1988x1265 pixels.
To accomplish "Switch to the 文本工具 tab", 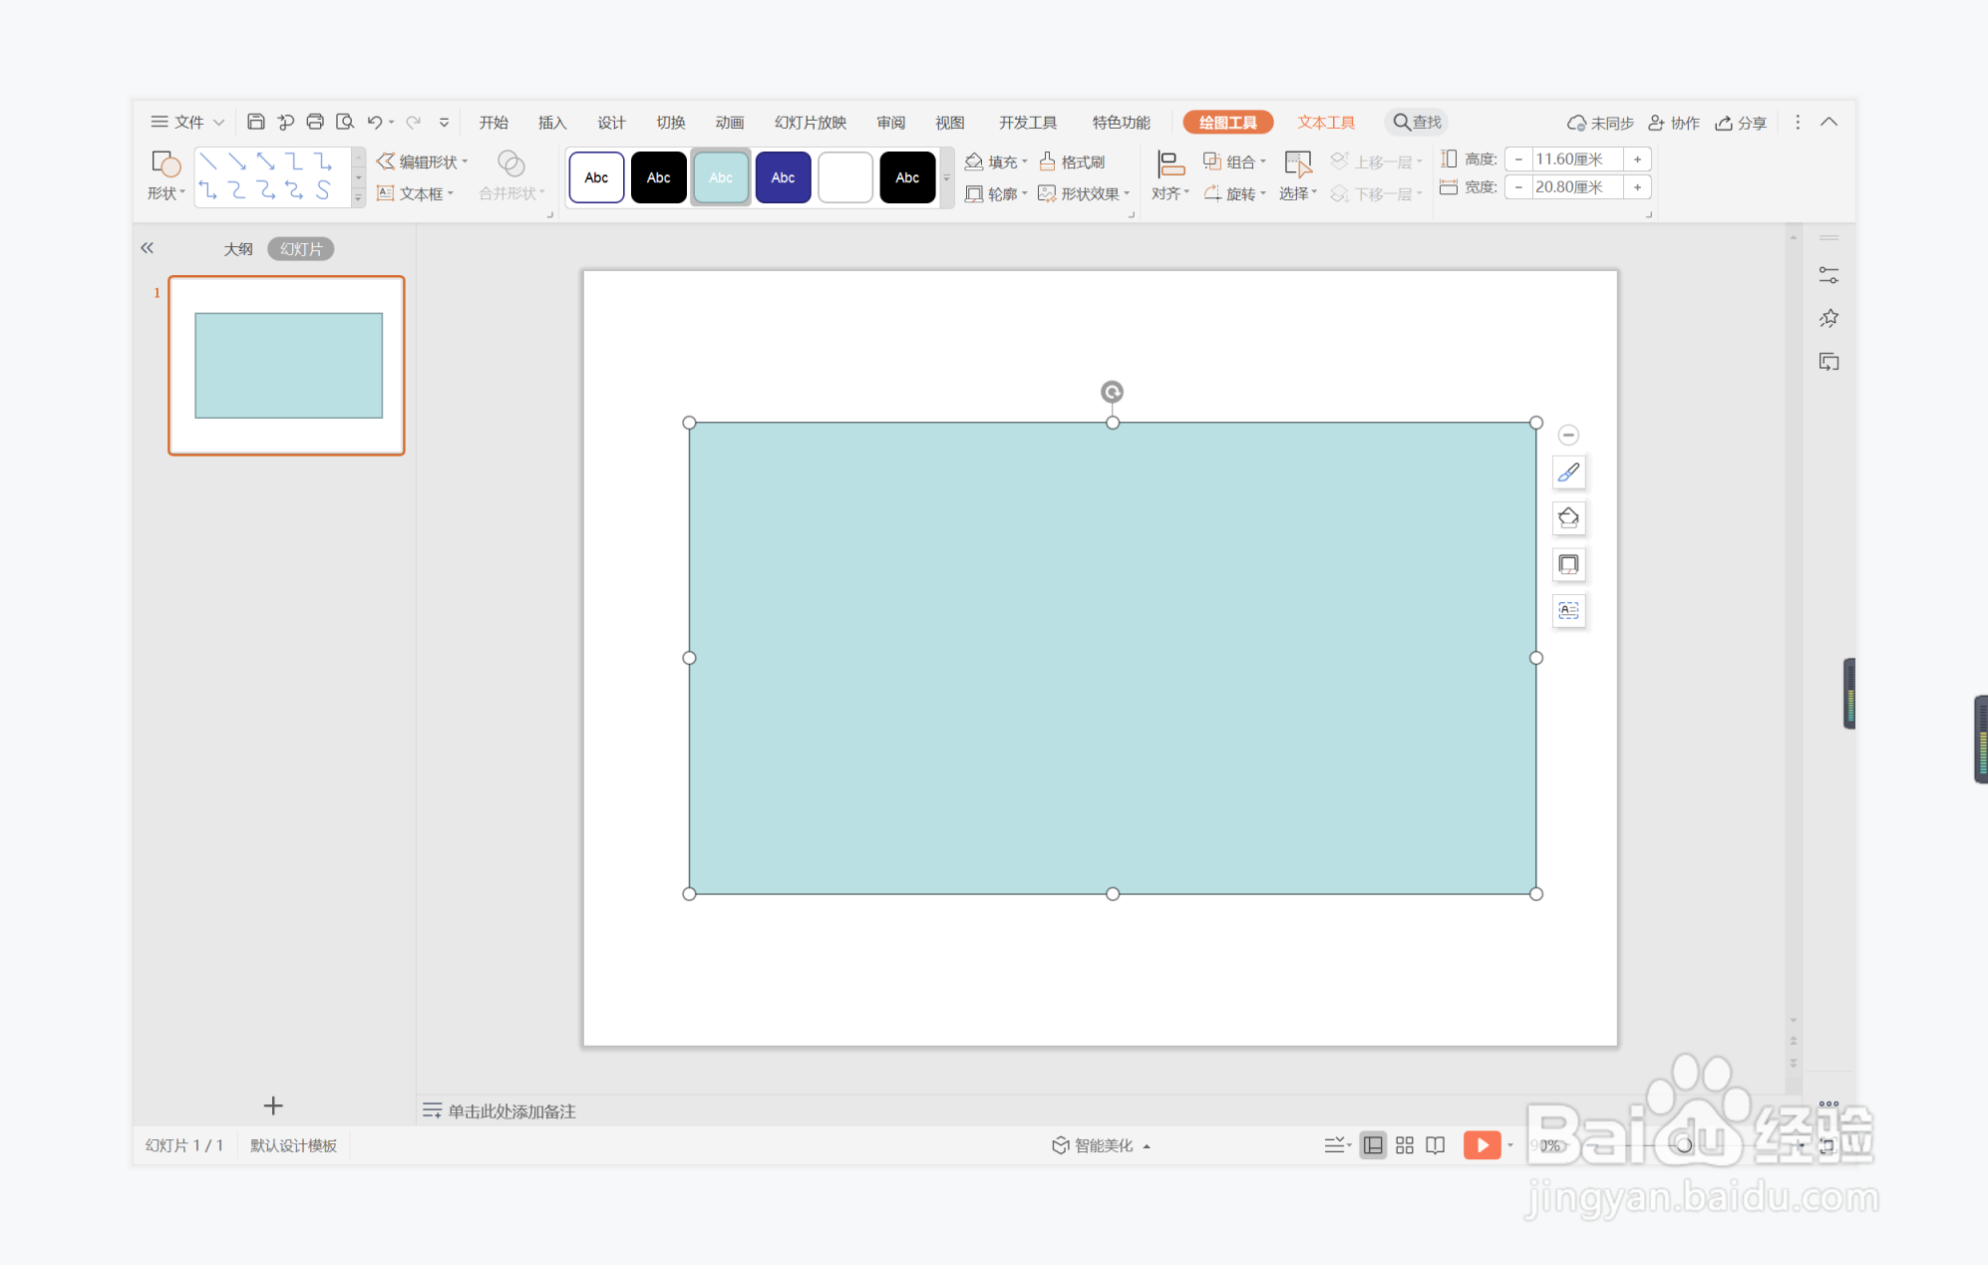I will [1325, 123].
